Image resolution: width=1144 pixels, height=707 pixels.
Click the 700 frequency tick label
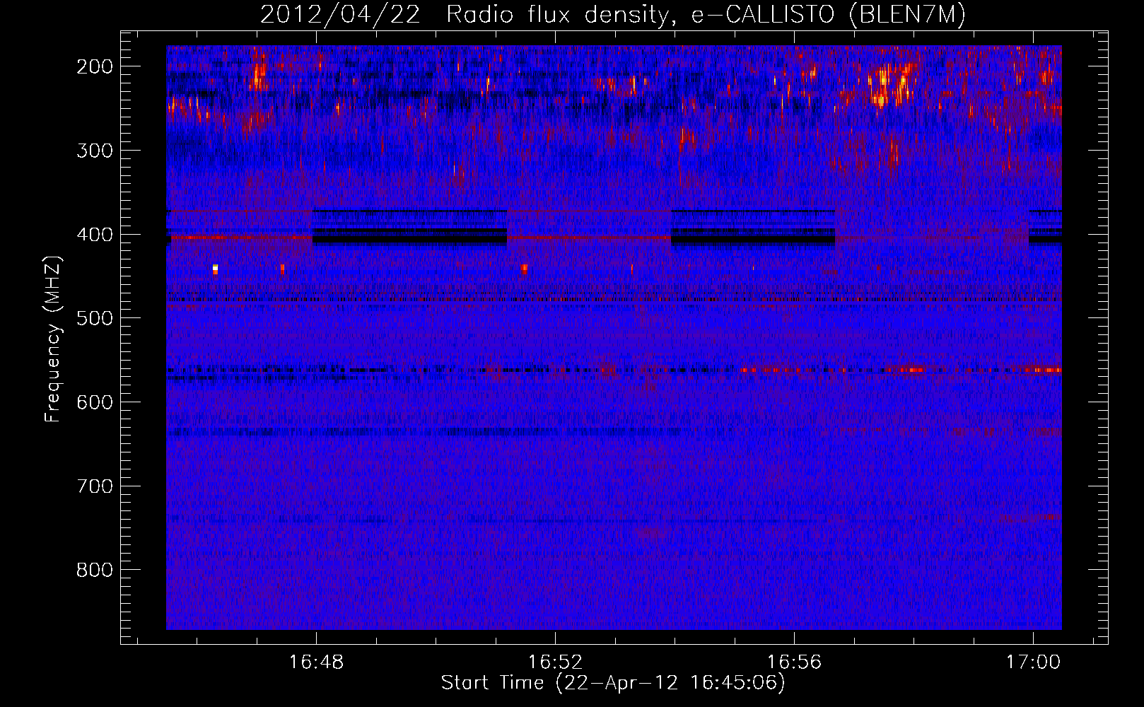point(95,486)
